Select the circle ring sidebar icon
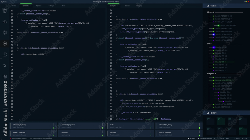This screenshot has height=140, width=250. [x=5, y=33]
